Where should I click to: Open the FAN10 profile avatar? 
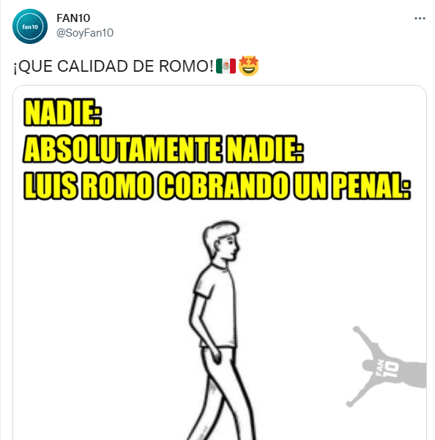(30, 26)
